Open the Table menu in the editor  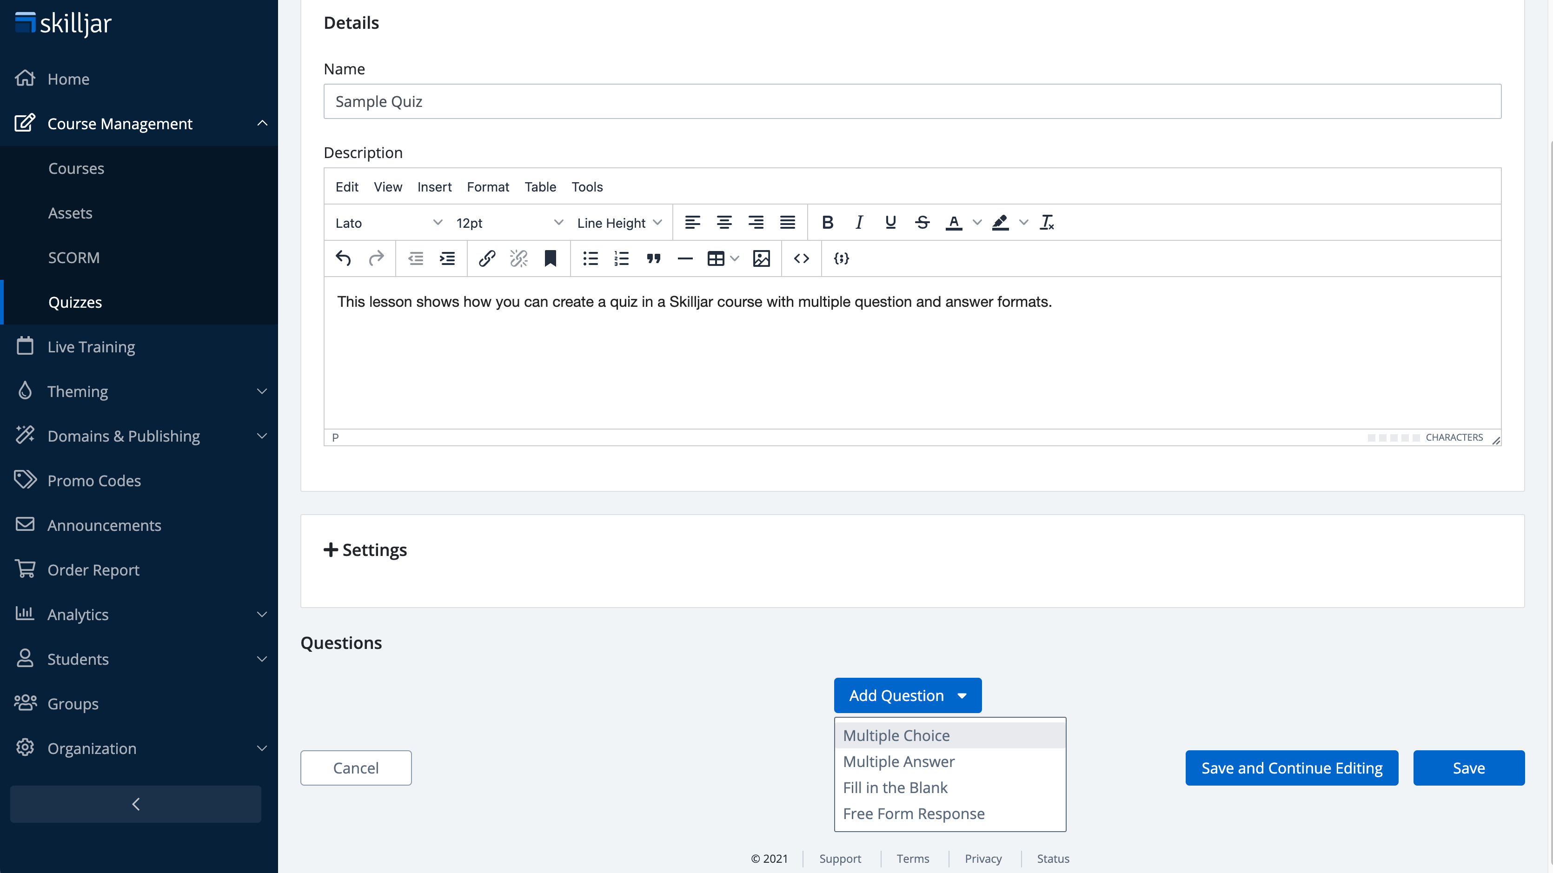tap(539, 187)
